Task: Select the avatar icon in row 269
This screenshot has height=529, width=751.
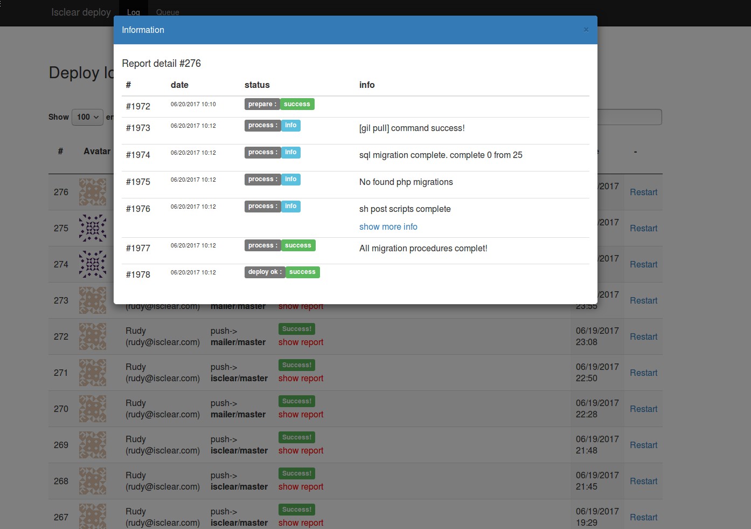Action: click(93, 445)
